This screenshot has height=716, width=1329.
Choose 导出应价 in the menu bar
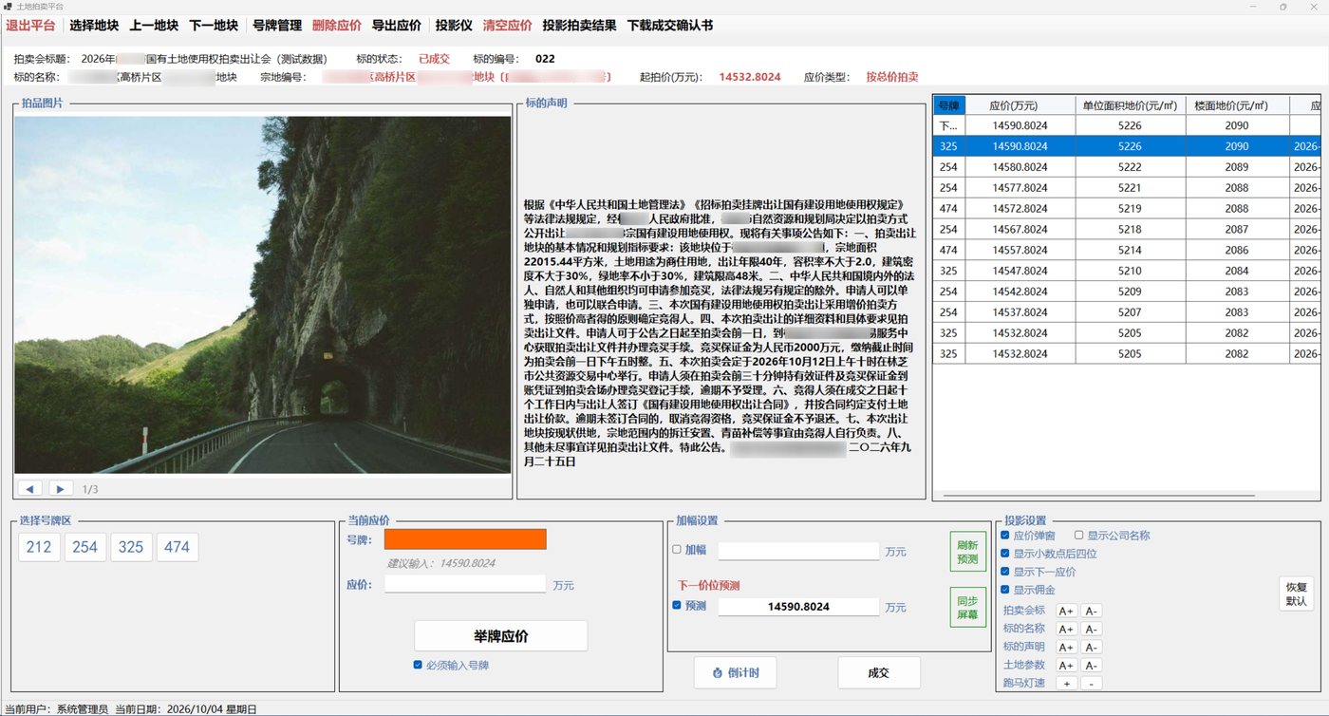[x=397, y=26]
